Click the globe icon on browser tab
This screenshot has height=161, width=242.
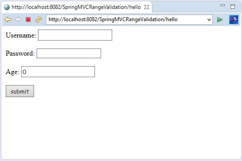coord(7,7)
